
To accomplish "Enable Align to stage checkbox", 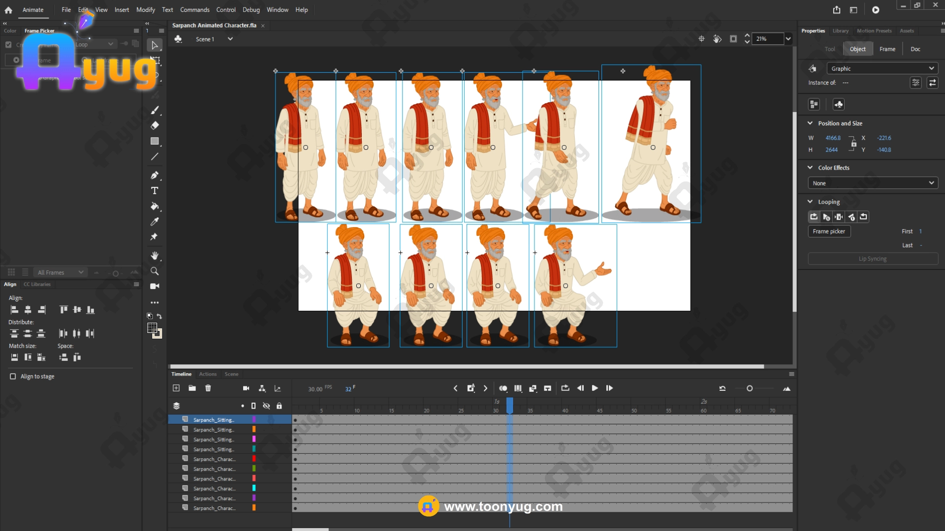I will pyautogui.click(x=13, y=377).
